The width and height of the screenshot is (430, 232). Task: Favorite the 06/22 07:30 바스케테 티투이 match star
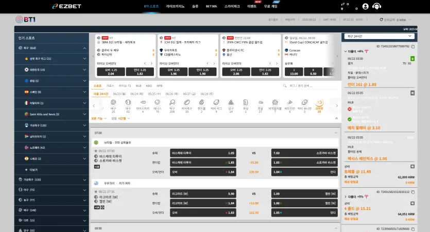pyautogui.click(x=96, y=151)
